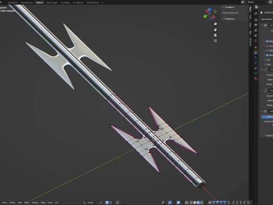Switch to the Animation workspace tab

click(x=13, y=3)
